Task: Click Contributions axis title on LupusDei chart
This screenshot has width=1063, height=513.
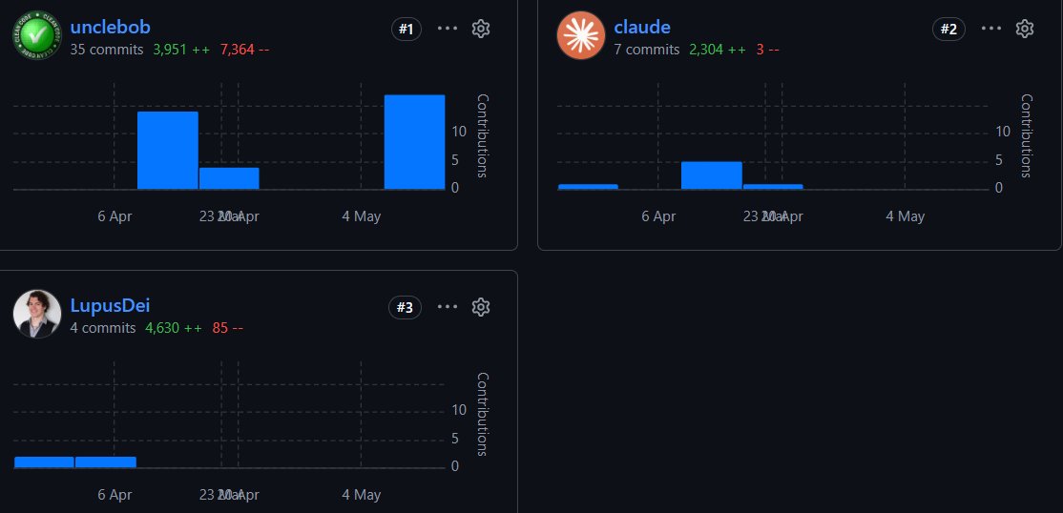Action: coord(482,414)
